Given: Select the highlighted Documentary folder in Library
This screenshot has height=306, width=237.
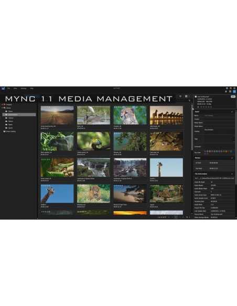Looking at the screenshot, I should pos(19,115).
